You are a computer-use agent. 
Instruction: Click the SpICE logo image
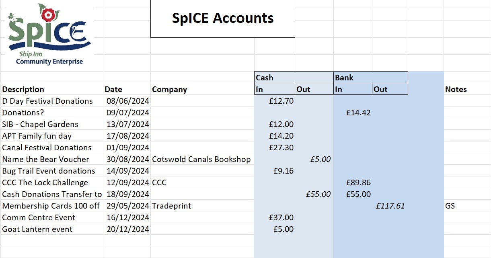click(x=48, y=35)
